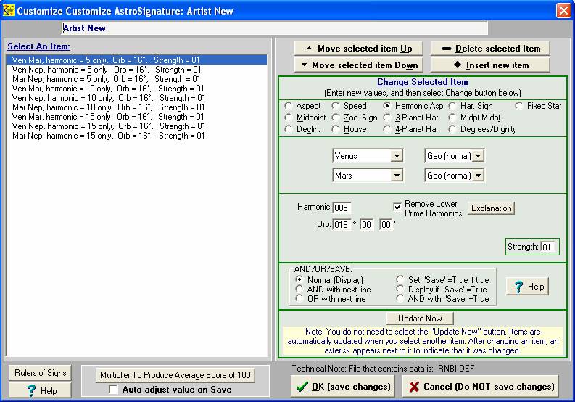Click Move selected item Down button

point(358,65)
